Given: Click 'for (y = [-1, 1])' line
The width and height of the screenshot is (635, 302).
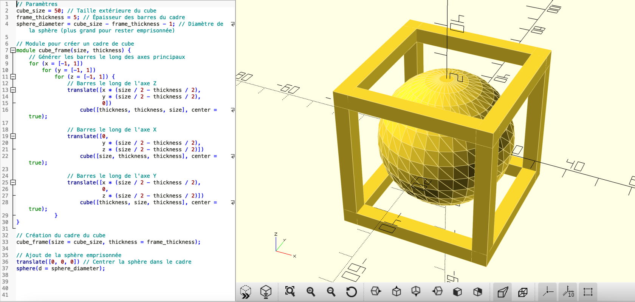Looking at the screenshot, I should point(69,70).
